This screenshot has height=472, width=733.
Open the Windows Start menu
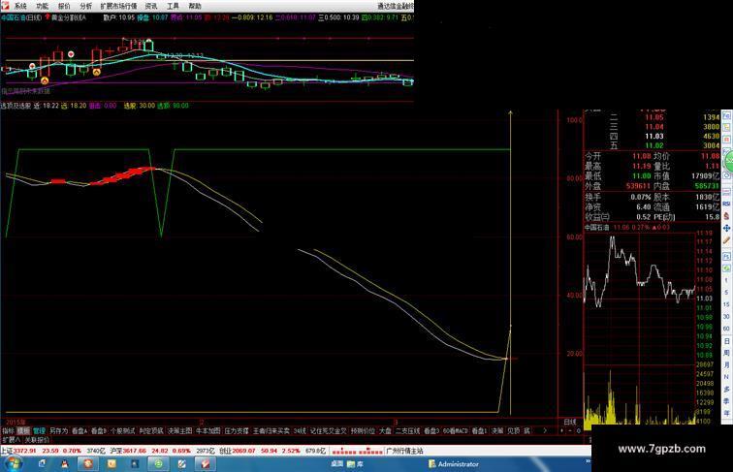pos(13,464)
